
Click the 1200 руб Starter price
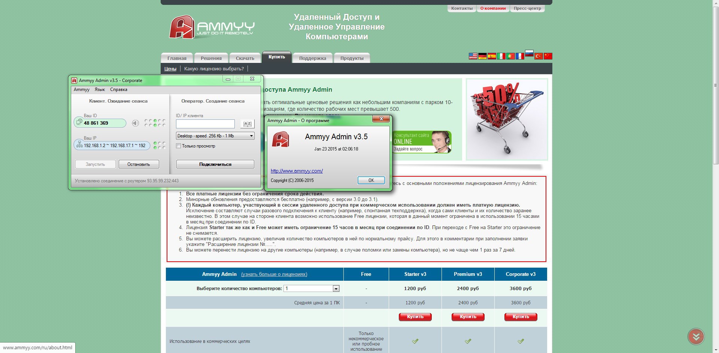415,289
